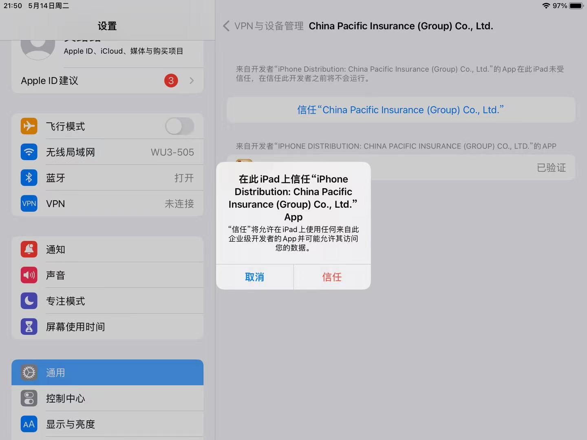
Task: Click the Airplane mode orange icon
Action: click(29, 126)
